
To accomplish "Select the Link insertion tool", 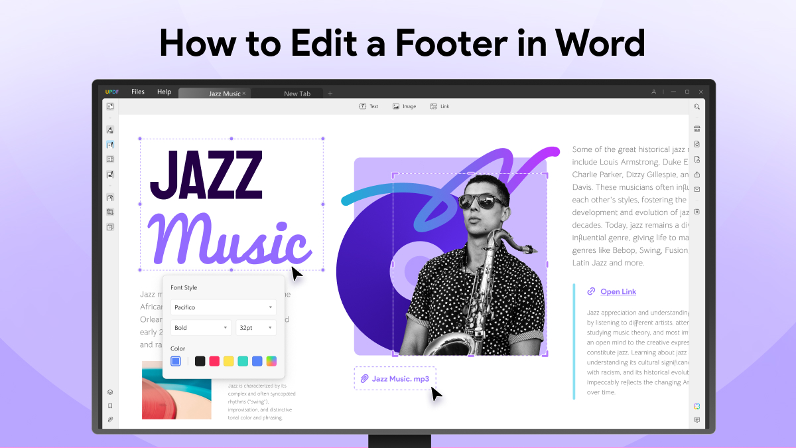I will pyautogui.click(x=440, y=106).
